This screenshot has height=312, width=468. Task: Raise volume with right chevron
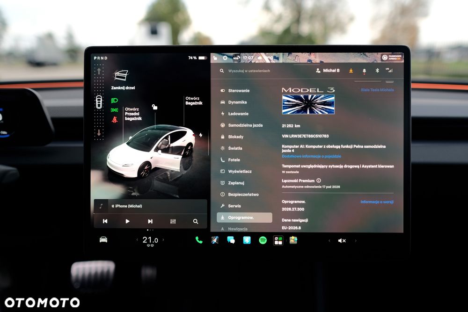point(356,240)
